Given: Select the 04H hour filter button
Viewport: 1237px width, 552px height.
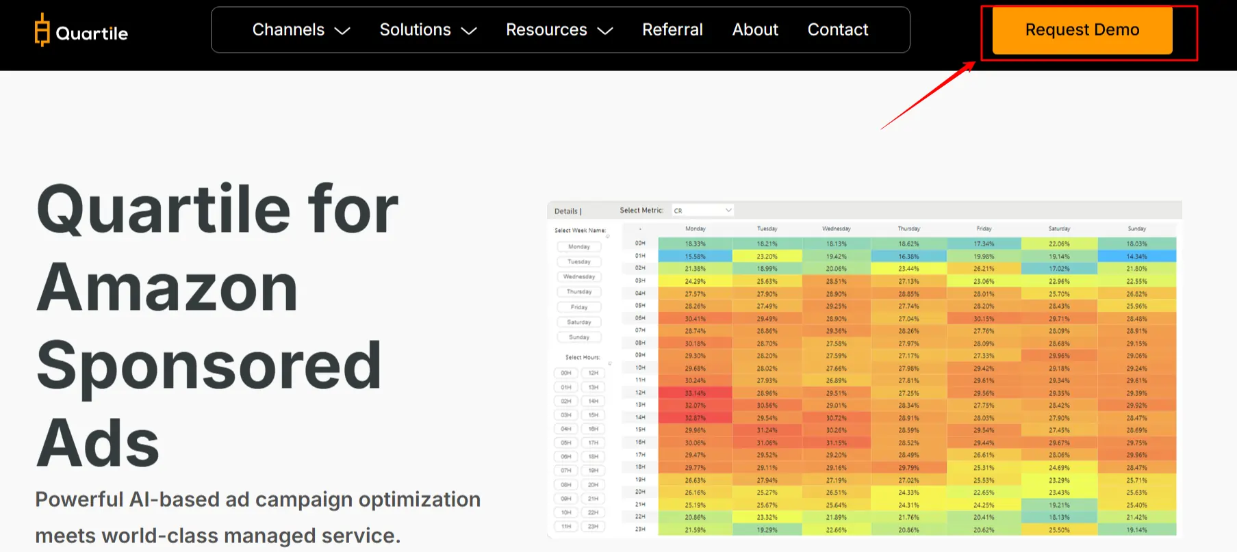Looking at the screenshot, I should coord(566,429).
